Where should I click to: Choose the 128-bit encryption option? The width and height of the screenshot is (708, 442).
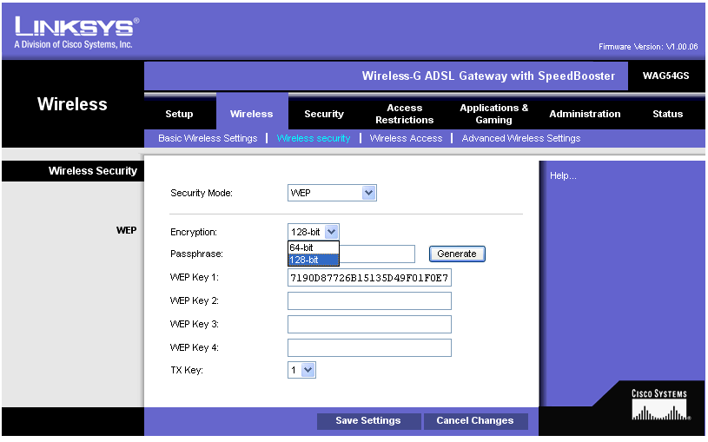tap(314, 260)
